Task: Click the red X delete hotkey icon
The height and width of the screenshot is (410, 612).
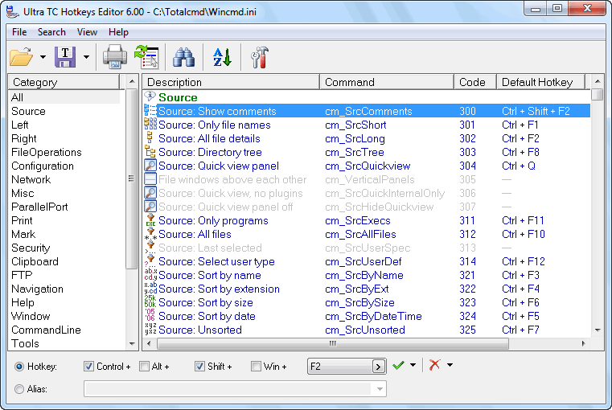Action: (x=434, y=365)
